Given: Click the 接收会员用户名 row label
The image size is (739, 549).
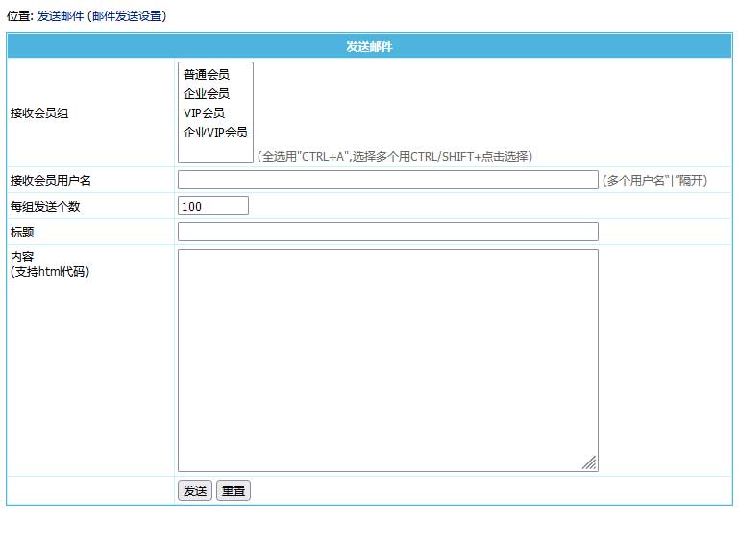Looking at the screenshot, I should 50,180.
